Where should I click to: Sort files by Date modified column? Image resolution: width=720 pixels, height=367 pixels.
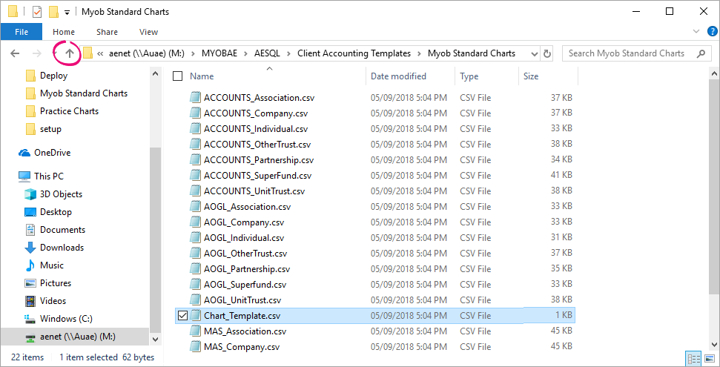tap(398, 76)
